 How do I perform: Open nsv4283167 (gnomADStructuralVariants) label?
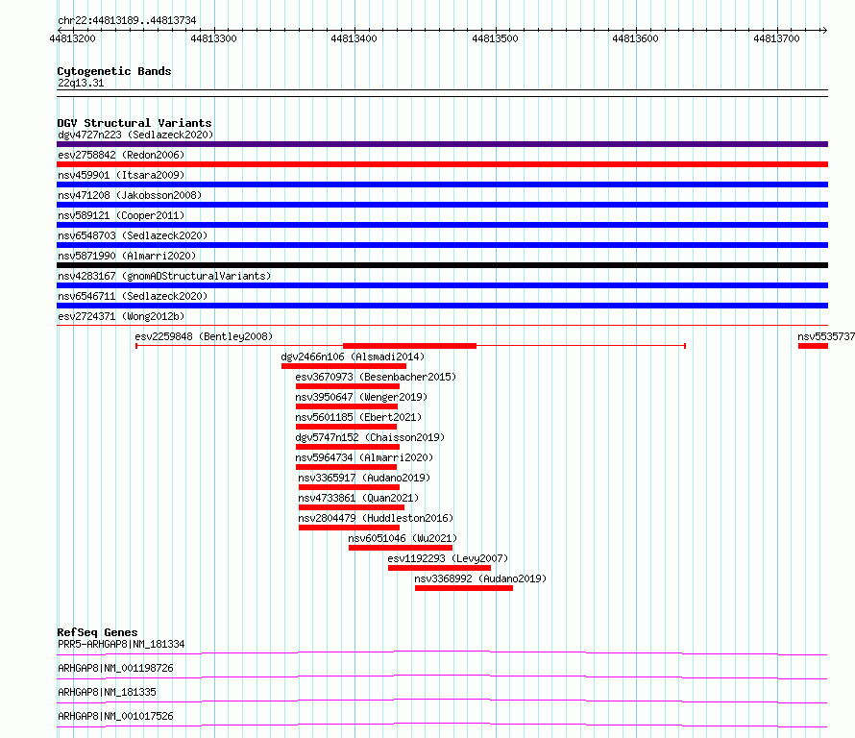tap(164, 276)
